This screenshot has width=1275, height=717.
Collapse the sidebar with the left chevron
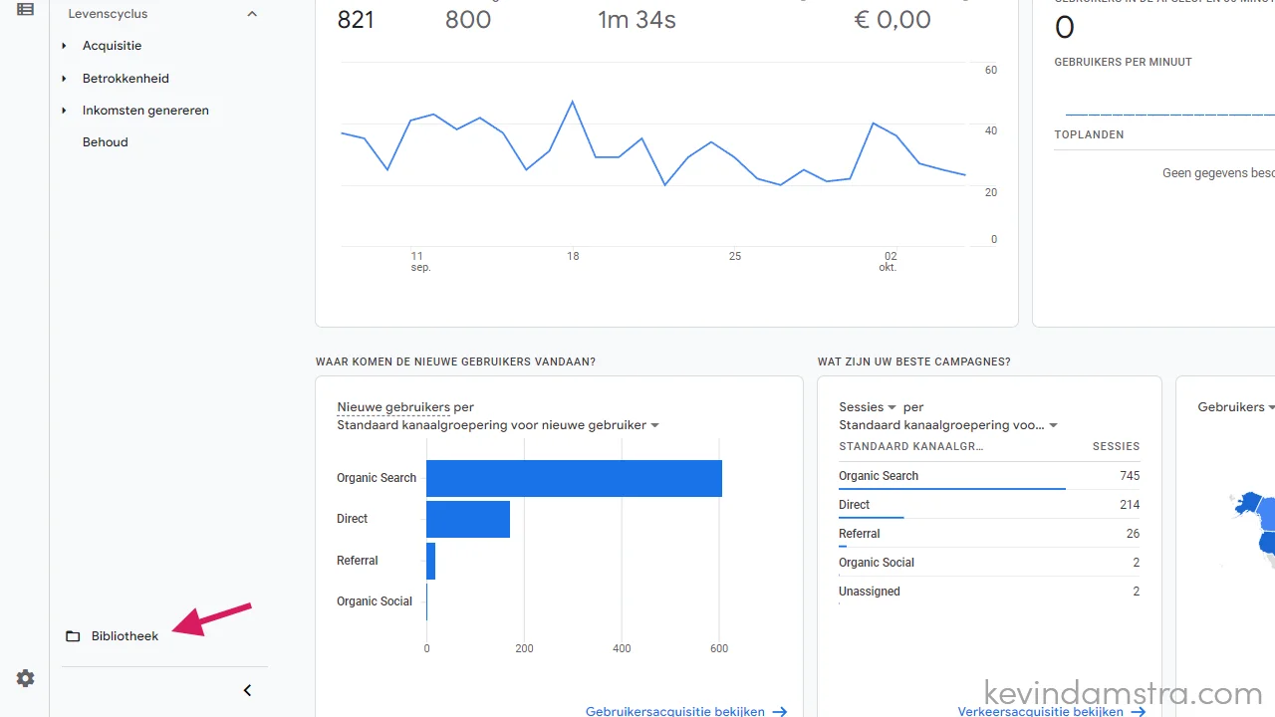point(247,690)
